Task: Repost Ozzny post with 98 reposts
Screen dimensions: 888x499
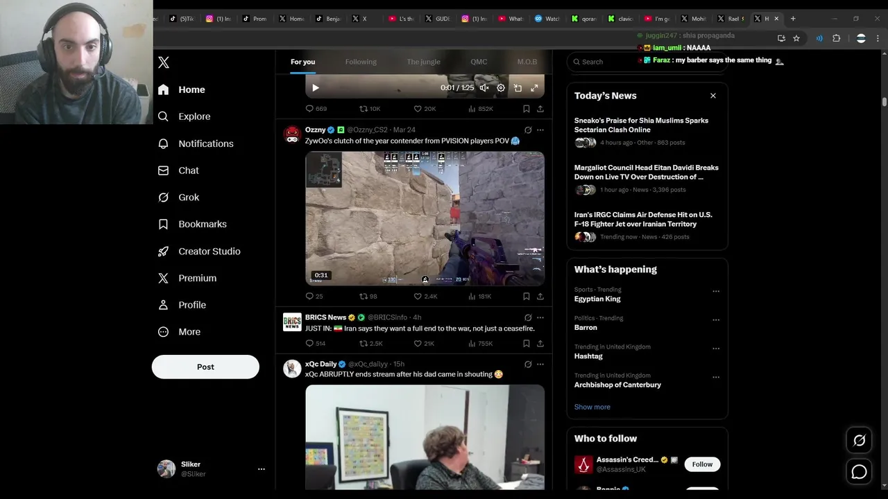Action: [x=368, y=297]
